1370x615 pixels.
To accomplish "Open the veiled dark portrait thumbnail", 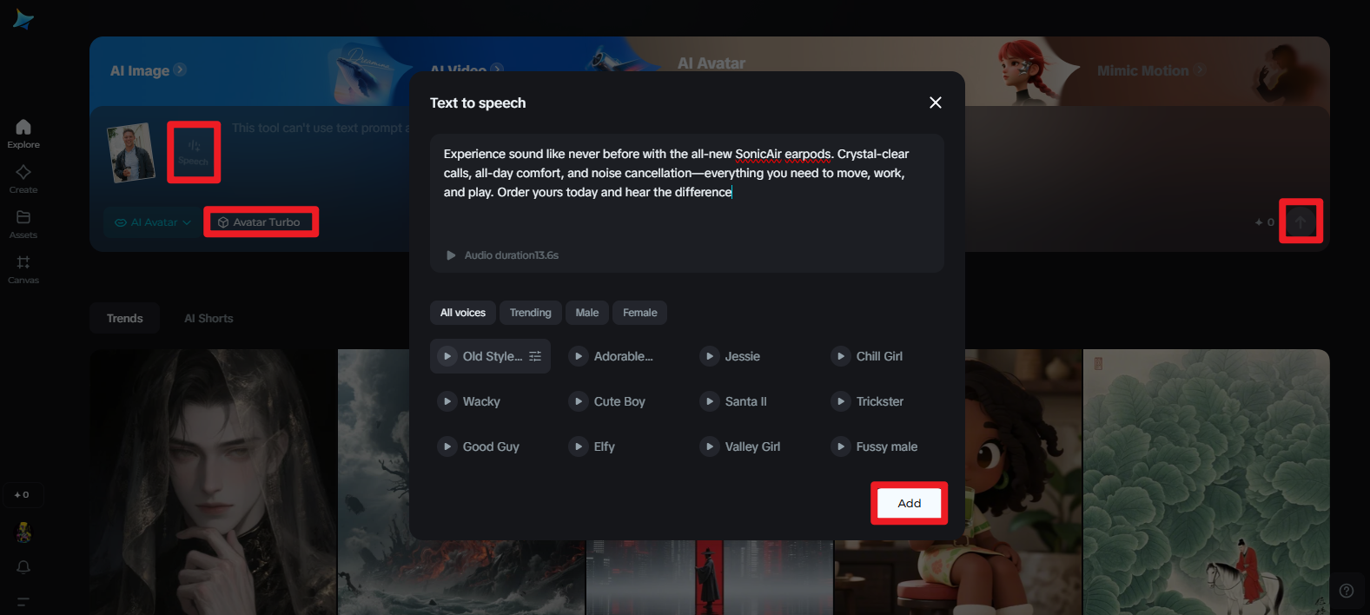I will click(x=212, y=482).
